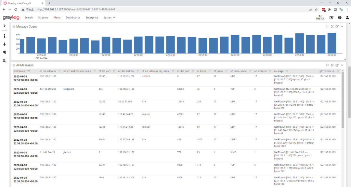Open the Dashboards menu item

pyautogui.click(x=73, y=18)
